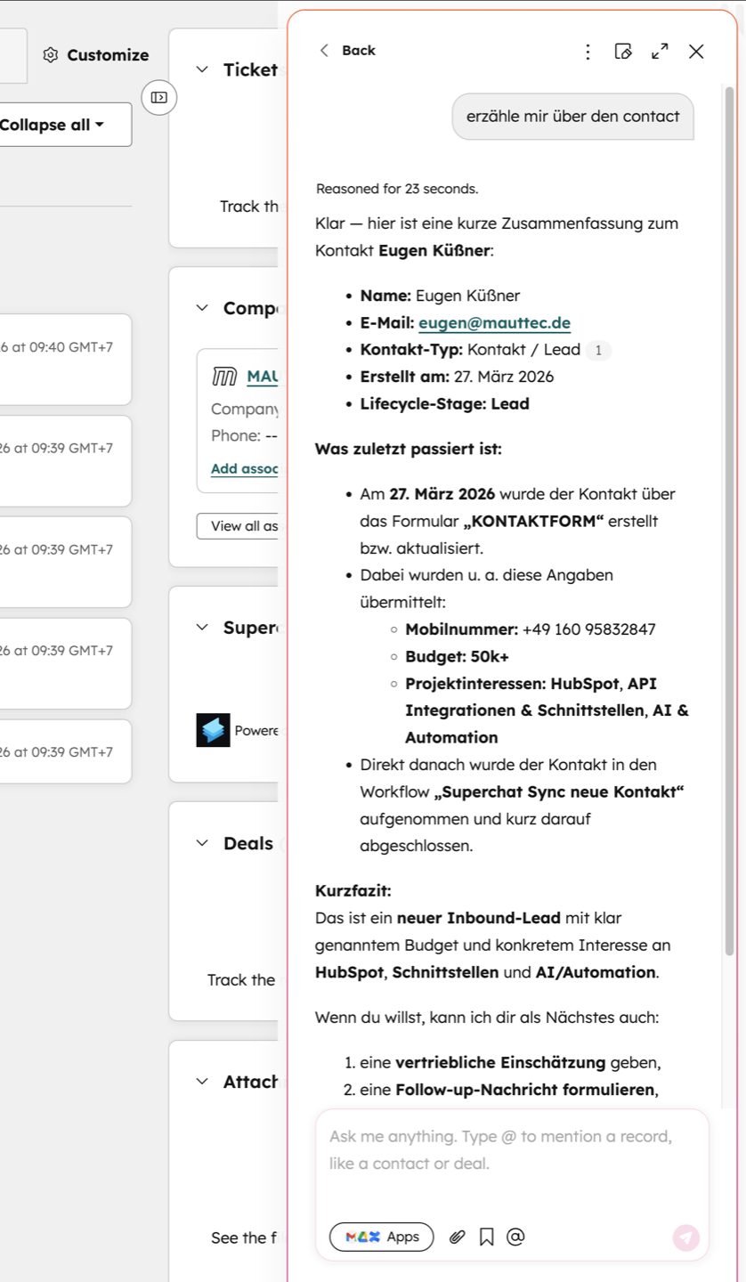Image resolution: width=746 pixels, height=1282 pixels.
Task: Collapse the Attachments section
Action: pos(199,1081)
